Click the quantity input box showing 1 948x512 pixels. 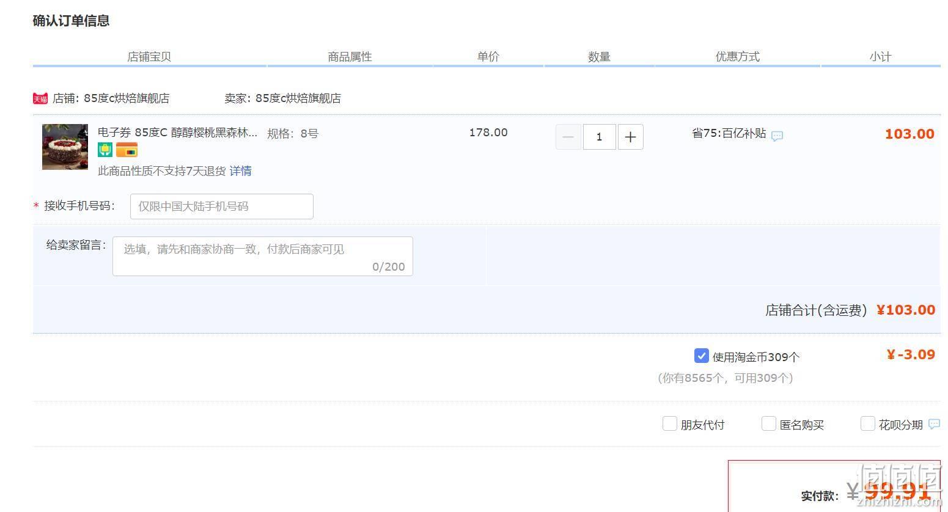pyautogui.click(x=599, y=137)
